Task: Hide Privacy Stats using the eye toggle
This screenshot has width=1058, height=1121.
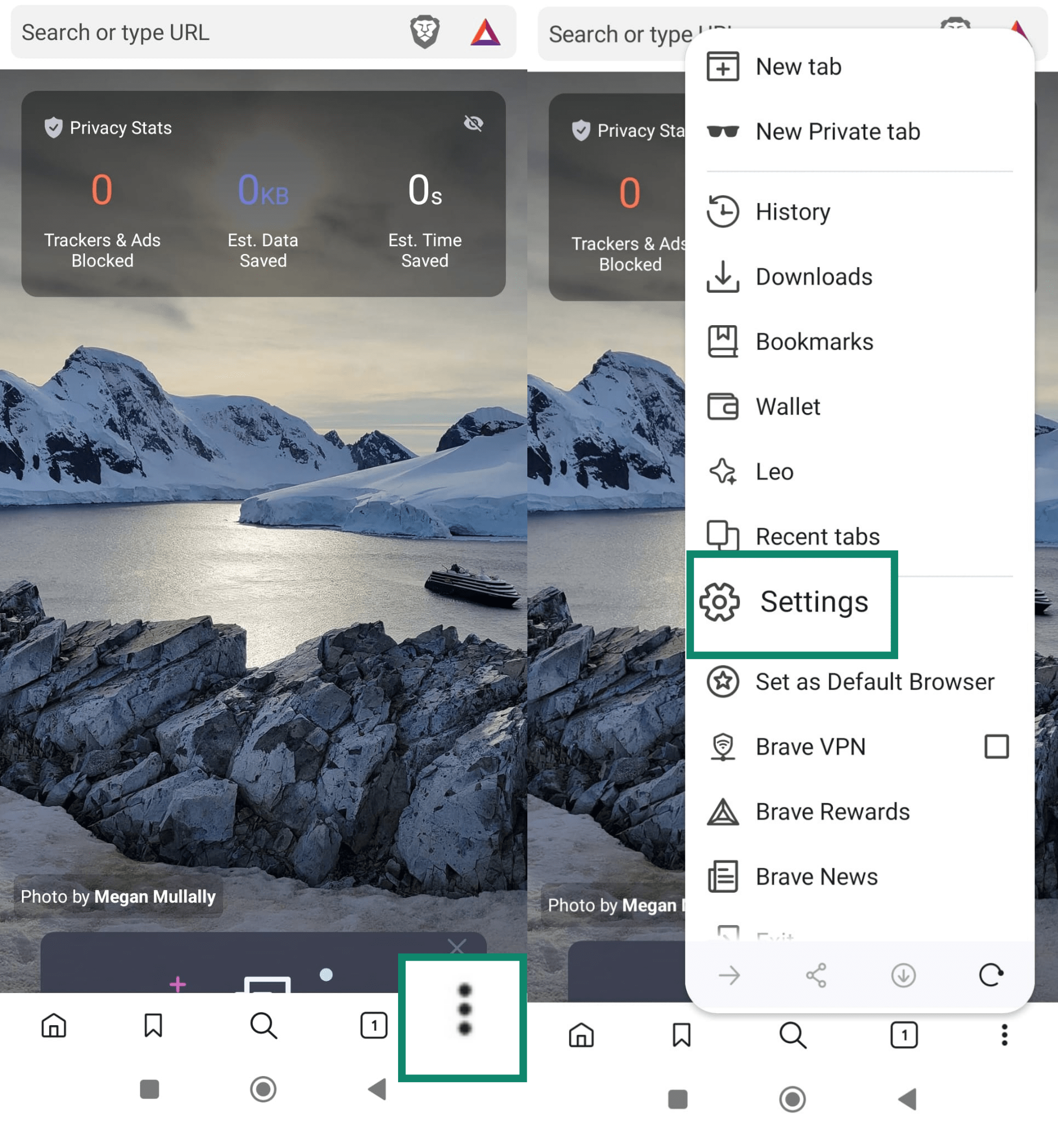Action: (x=474, y=124)
